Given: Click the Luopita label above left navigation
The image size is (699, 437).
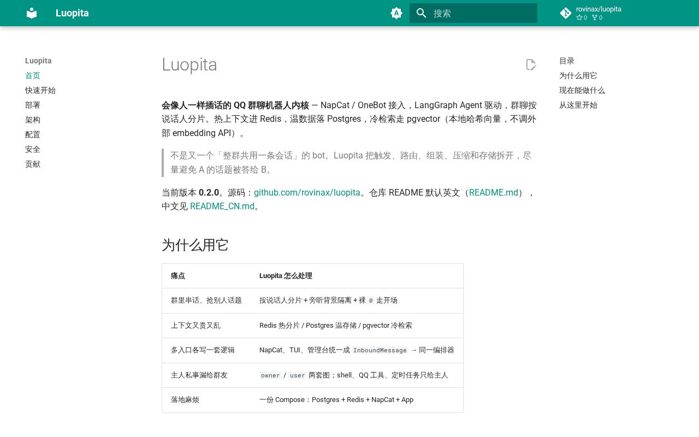Looking at the screenshot, I should 38,61.
